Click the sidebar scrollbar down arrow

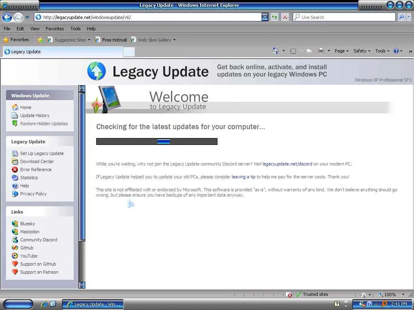click(82, 285)
